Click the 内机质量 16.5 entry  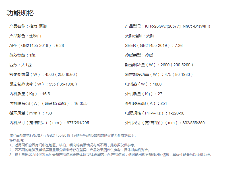click(x=30, y=94)
